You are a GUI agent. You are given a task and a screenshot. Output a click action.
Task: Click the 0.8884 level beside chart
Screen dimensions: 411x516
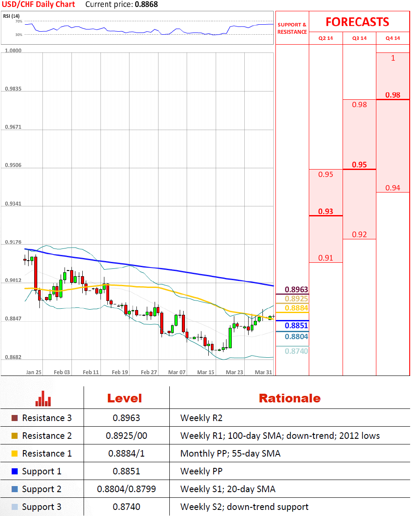click(296, 308)
